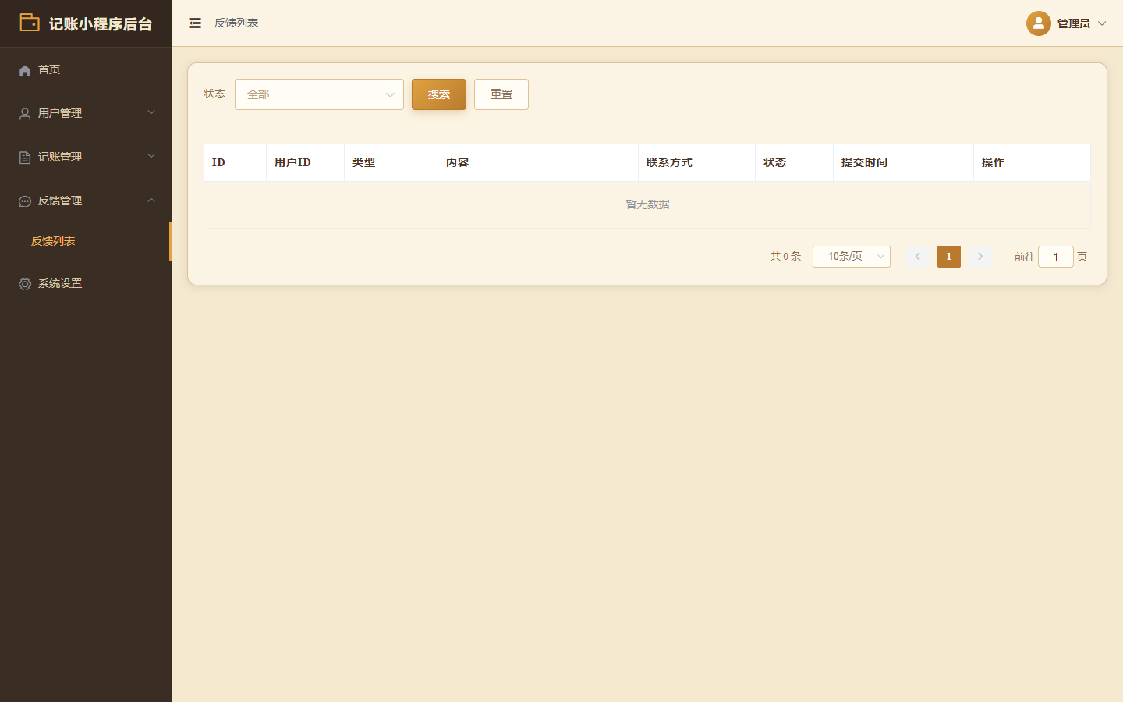Open 首页 menu item
The height and width of the screenshot is (702, 1123).
(x=86, y=69)
